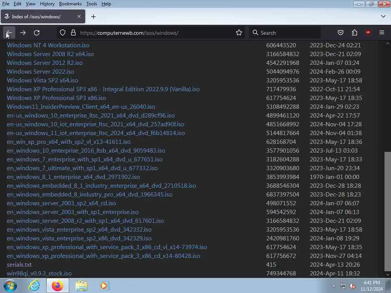This screenshot has width=391, height=293.
Task: Close the Index of /isos/windows/ tab
Action: (x=79, y=16)
